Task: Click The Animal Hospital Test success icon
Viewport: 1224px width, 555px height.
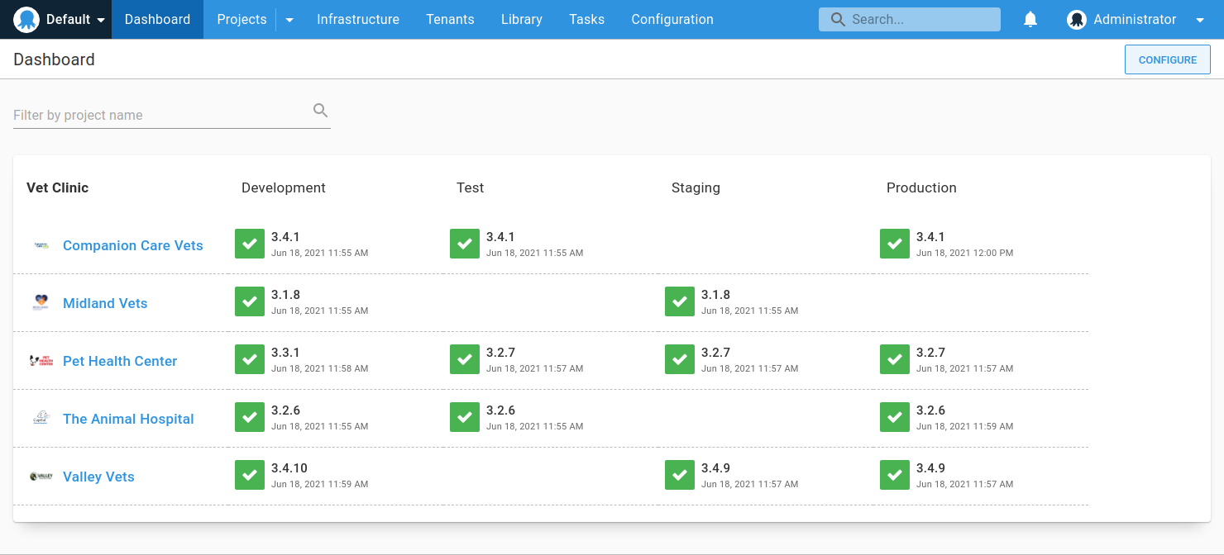Action: tap(464, 417)
